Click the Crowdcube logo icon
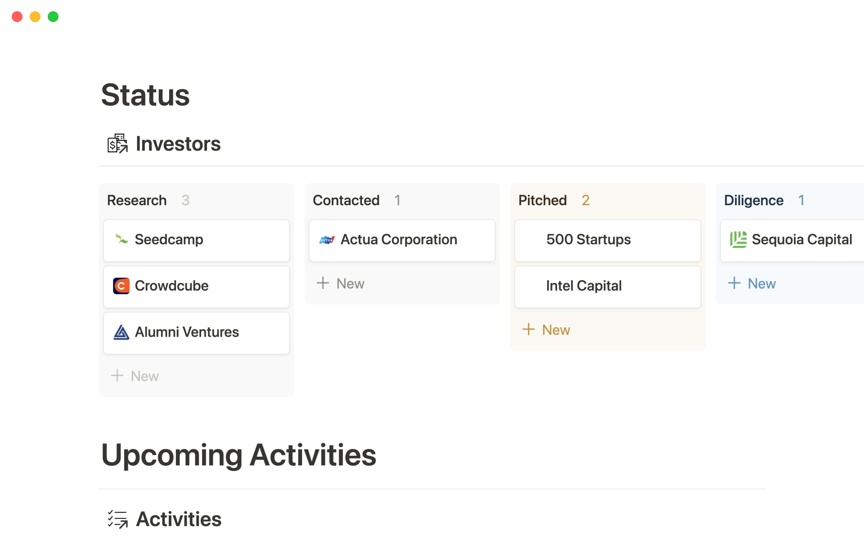Screen dimensions: 864x540 click(x=121, y=286)
